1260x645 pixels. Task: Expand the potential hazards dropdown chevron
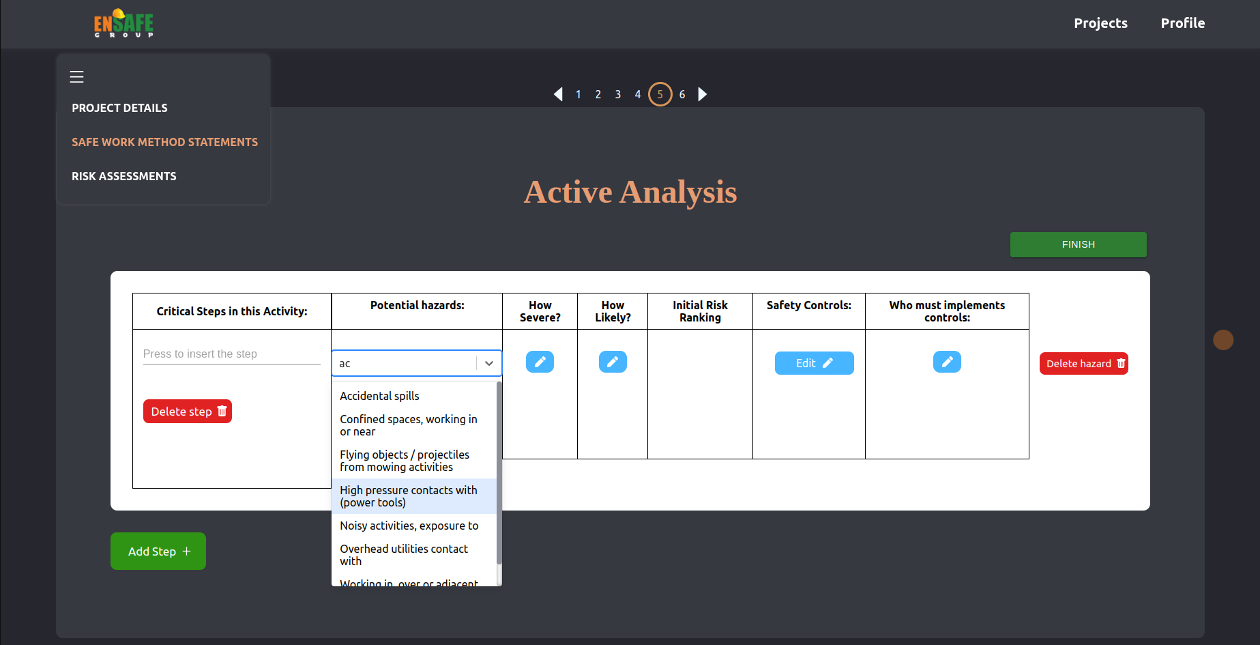pyautogui.click(x=489, y=364)
